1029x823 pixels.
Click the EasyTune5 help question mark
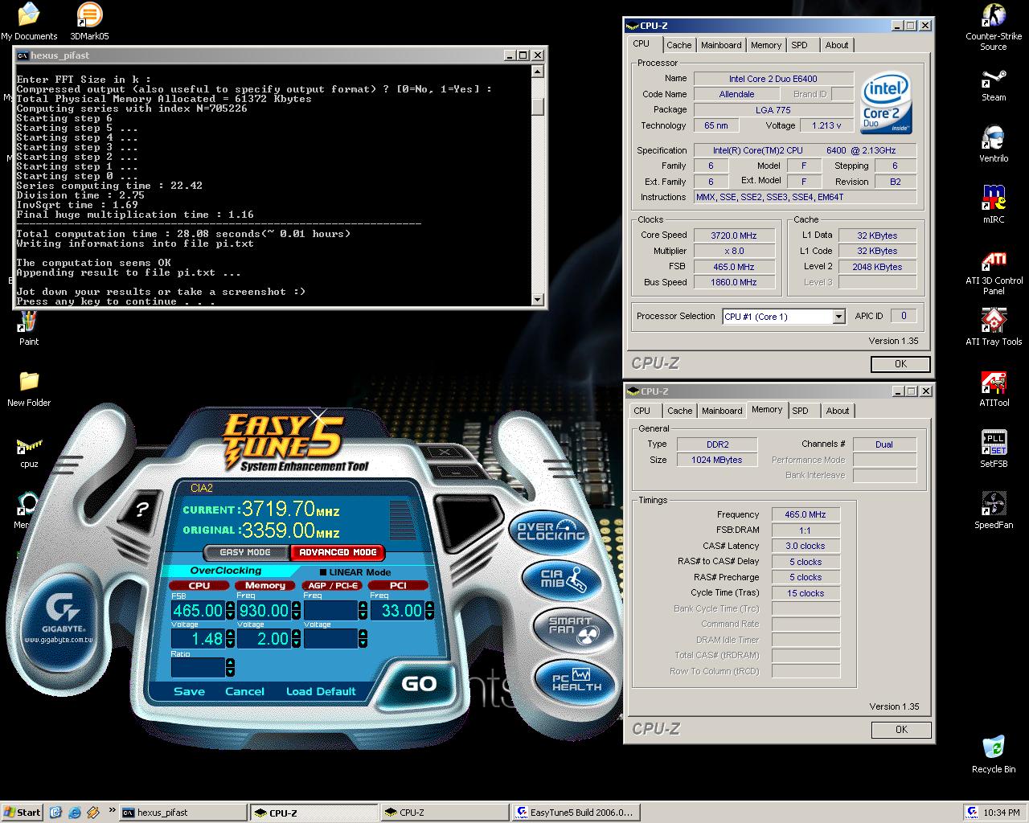click(x=141, y=510)
